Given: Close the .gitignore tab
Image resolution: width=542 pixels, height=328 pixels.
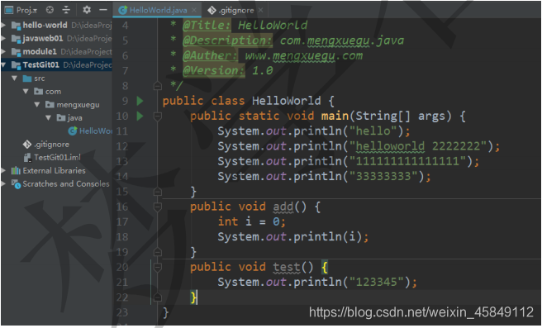Looking at the screenshot, I should coord(260,11).
